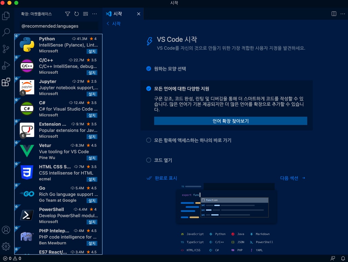Select the Jupyter extension icon
The width and height of the screenshot is (348, 262).
[27, 87]
